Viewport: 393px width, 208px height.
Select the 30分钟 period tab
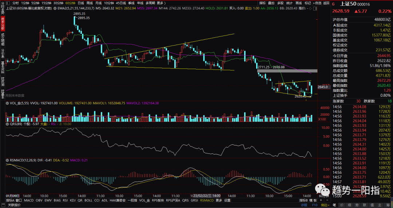[58, 3]
